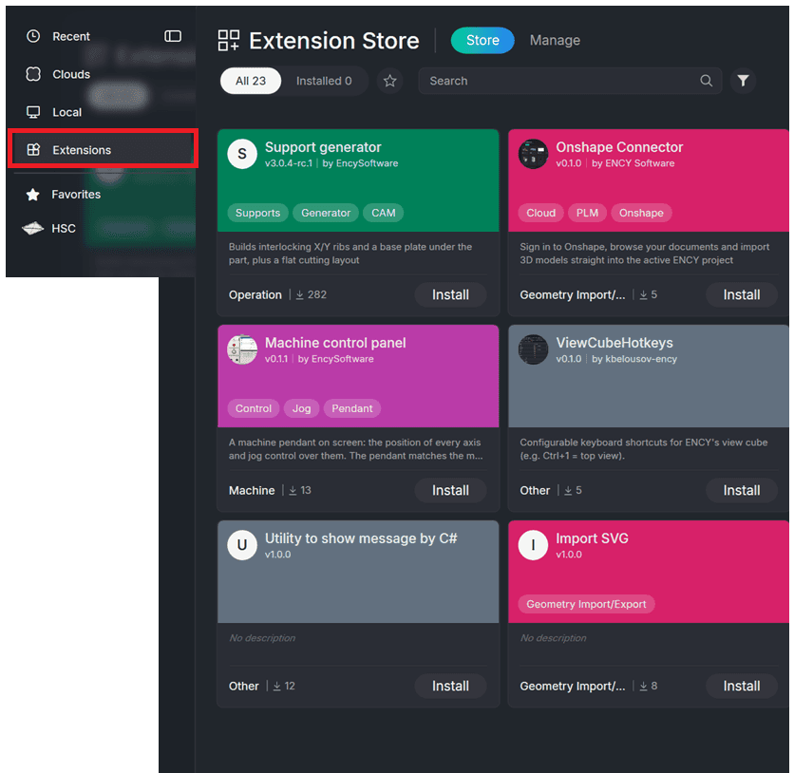Open Utility to show message by C#

click(361, 538)
